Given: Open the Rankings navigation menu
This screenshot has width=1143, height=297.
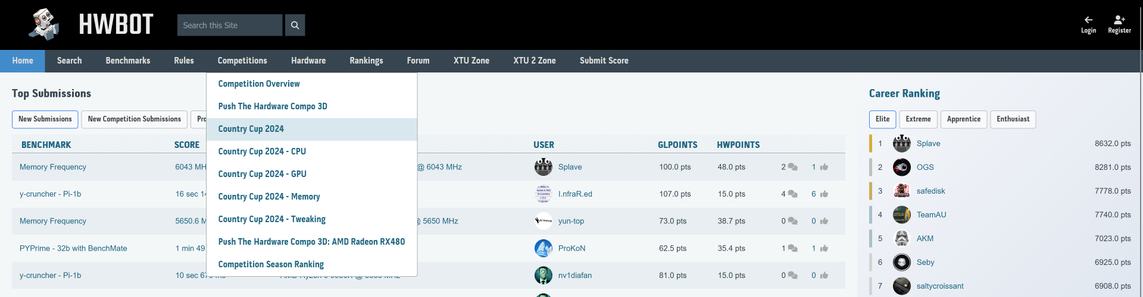Looking at the screenshot, I should click(366, 61).
